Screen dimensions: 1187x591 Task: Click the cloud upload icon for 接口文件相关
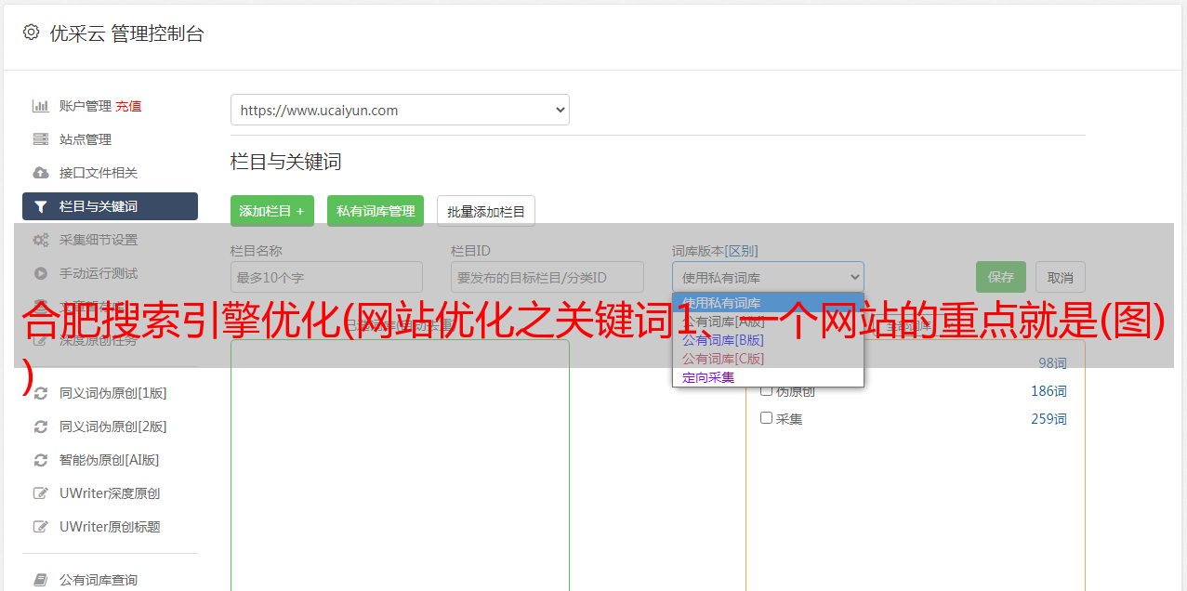(x=40, y=173)
